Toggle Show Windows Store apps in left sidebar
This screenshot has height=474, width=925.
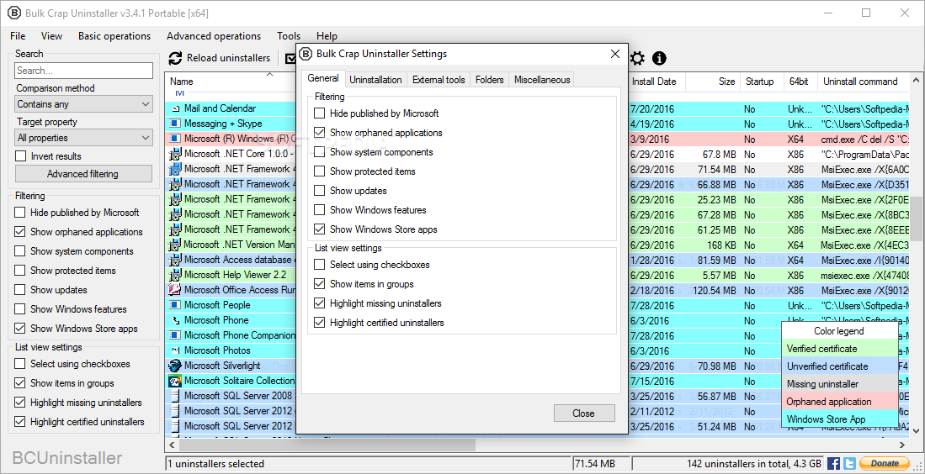tap(20, 329)
